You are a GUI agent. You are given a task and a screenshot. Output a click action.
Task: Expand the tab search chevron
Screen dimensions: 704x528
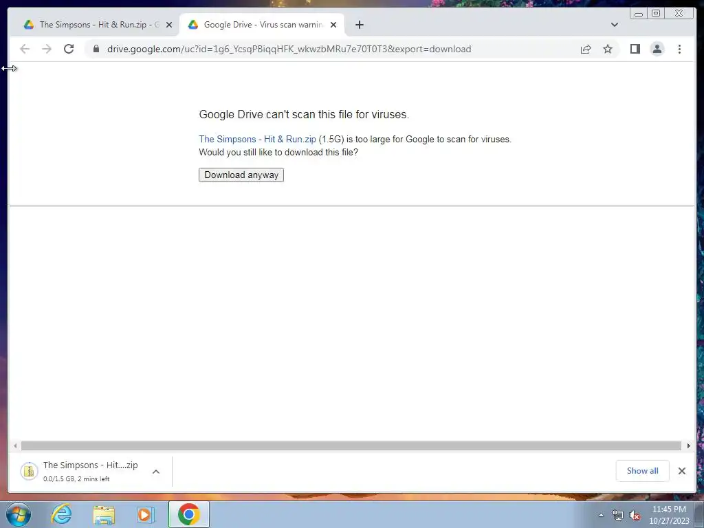tap(615, 25)
